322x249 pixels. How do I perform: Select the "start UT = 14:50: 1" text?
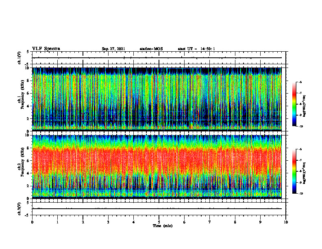pos(196,49)
